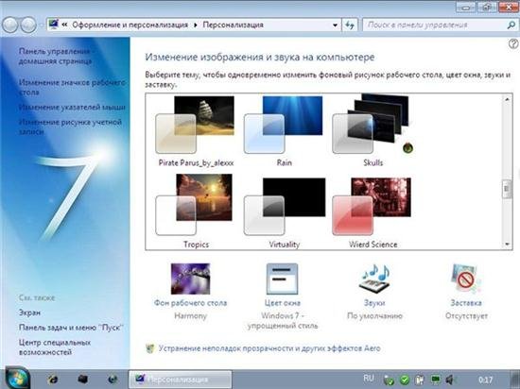The image size is (520, 389).
Task: Open the Sounds (Звуки) music notes icon
Action: coord(374,279)
